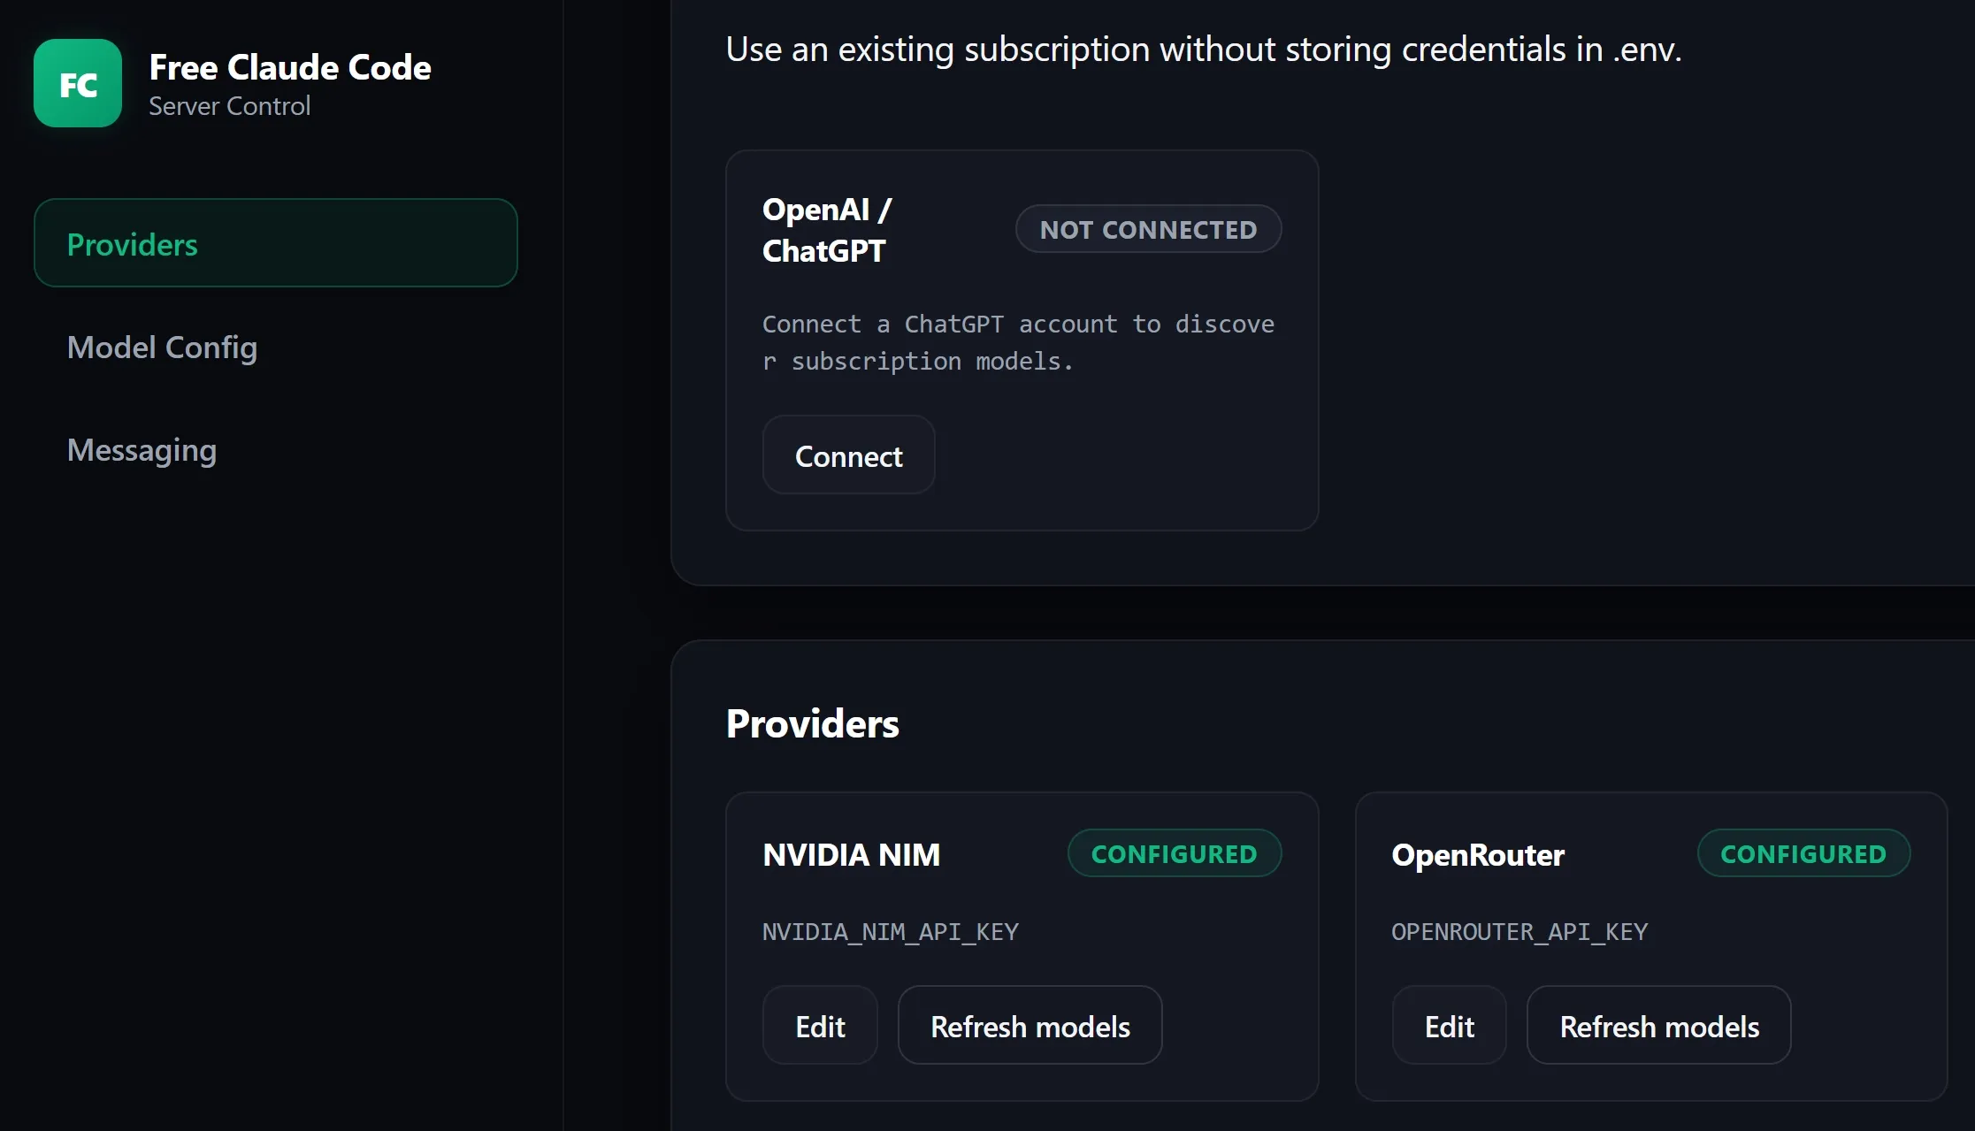Click OpenRouter CONFIGURED status badge
Viewport: 1975px width, 1131px height.
pos(1803,853)
